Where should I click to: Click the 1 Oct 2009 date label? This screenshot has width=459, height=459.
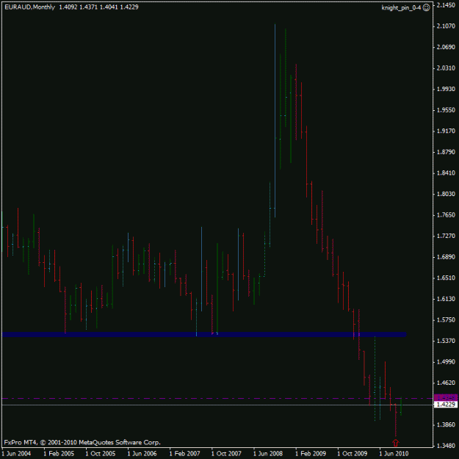click(x=353, y=454)
